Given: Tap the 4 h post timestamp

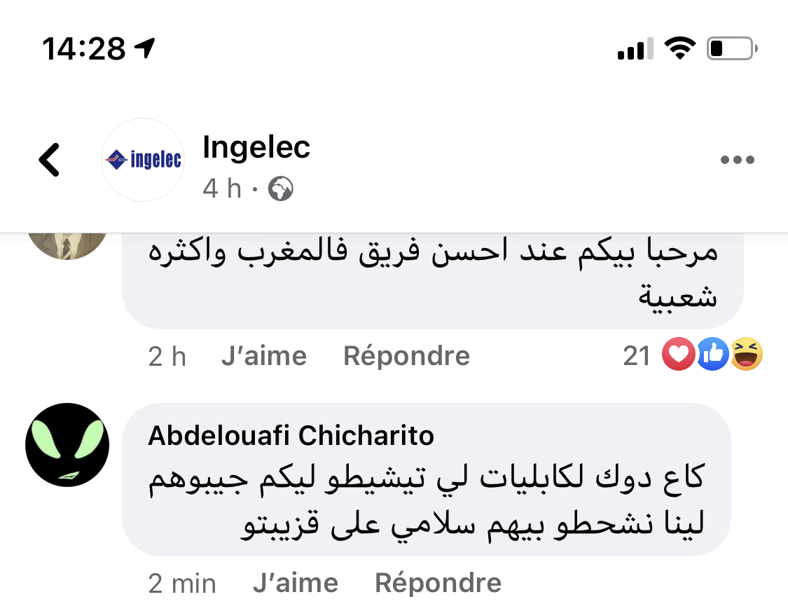Looking at the screenshot, I should 221,188.
